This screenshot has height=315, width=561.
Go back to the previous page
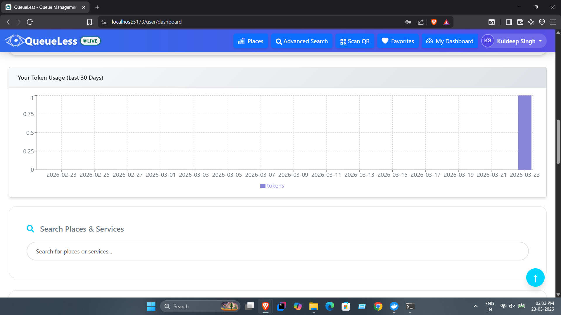pyautogui.click(x=8, y=22)
